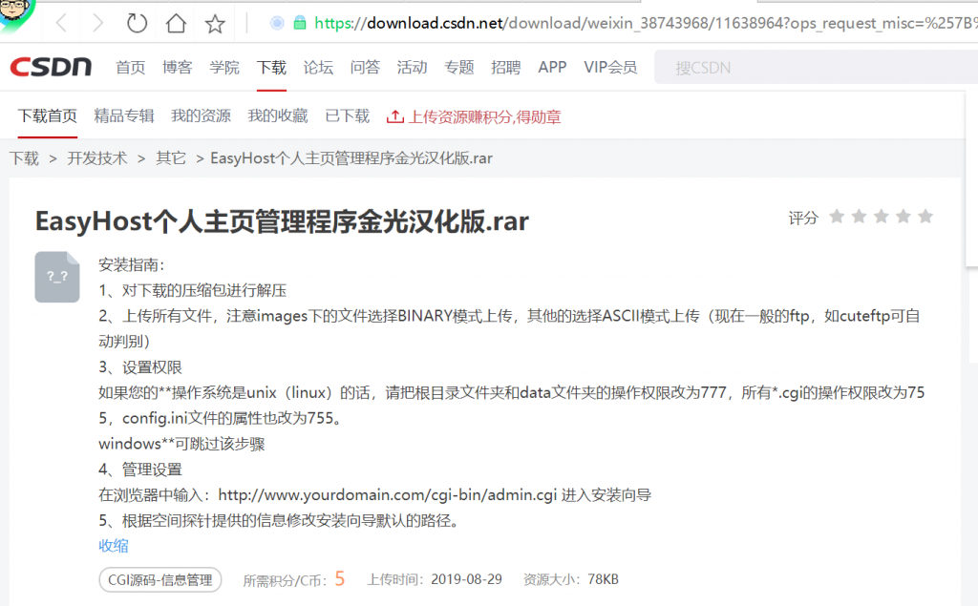Open the VIP会员 menu item
Screen dimensions: 978x606
tap(610, 68)
